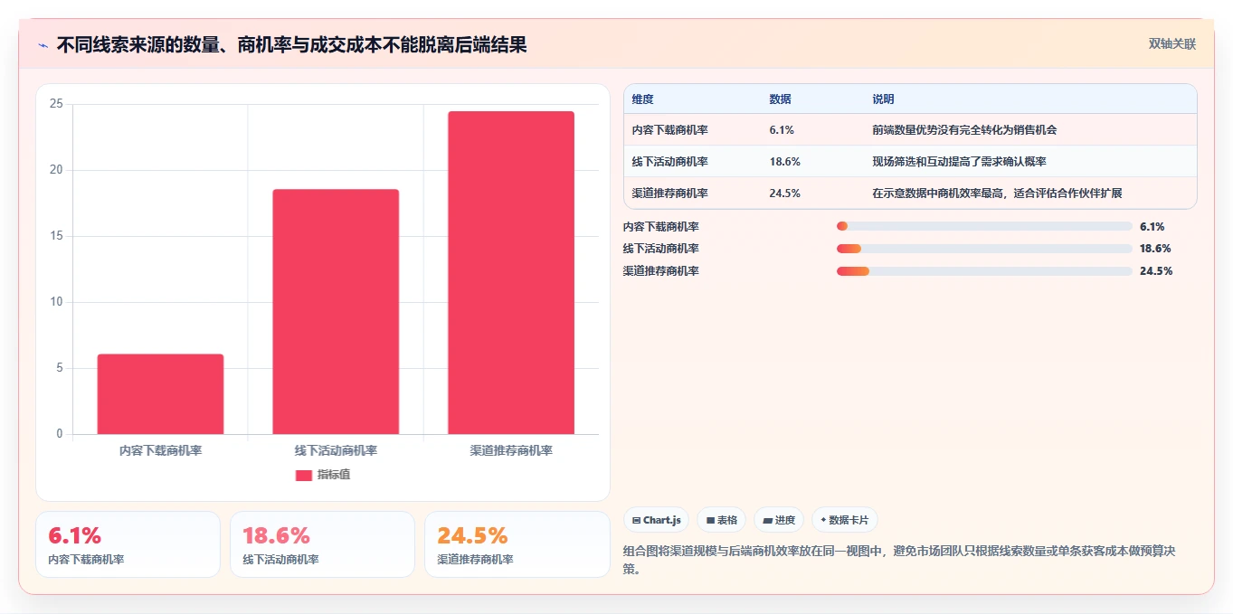This screenshot has width=1233, height=614.
Task: Click the 说明 table column header
Action: pos(883,99)
